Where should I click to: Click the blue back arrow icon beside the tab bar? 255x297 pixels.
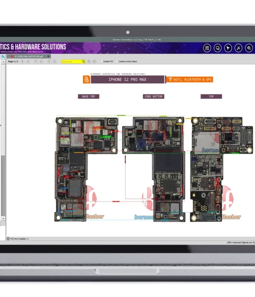pos(3,56)
